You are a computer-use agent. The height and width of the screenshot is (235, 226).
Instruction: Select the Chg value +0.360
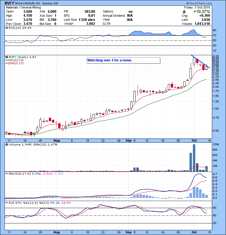click(x=205, y=16)
